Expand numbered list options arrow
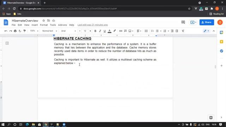 pos(168,31)
